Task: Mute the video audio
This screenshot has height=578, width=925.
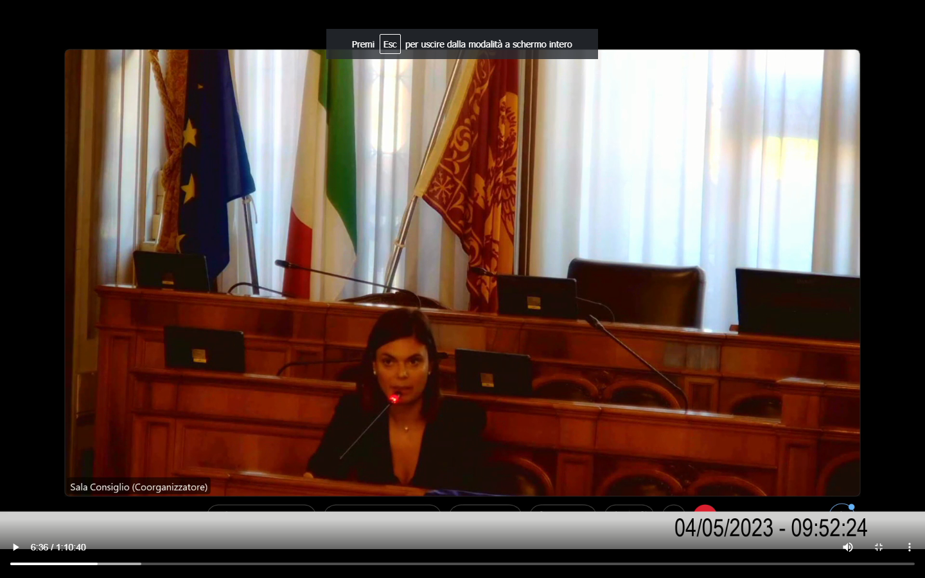Action: [848, 547]
